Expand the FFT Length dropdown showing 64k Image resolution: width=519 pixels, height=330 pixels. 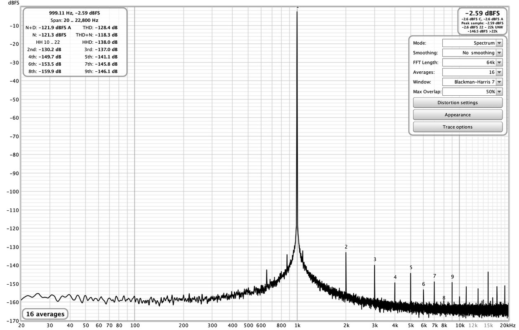[x=472, y=62]
